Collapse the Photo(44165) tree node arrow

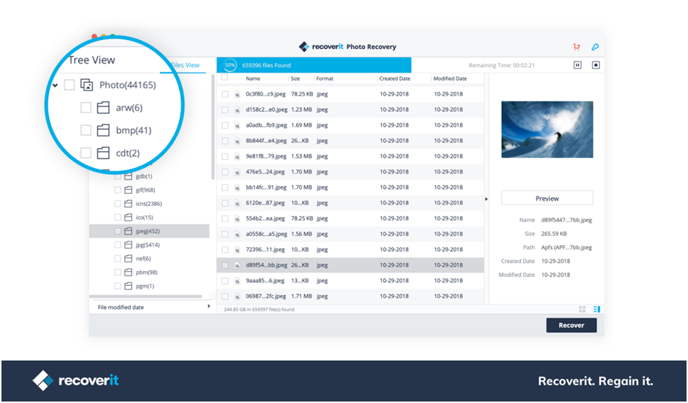point(56,85)
